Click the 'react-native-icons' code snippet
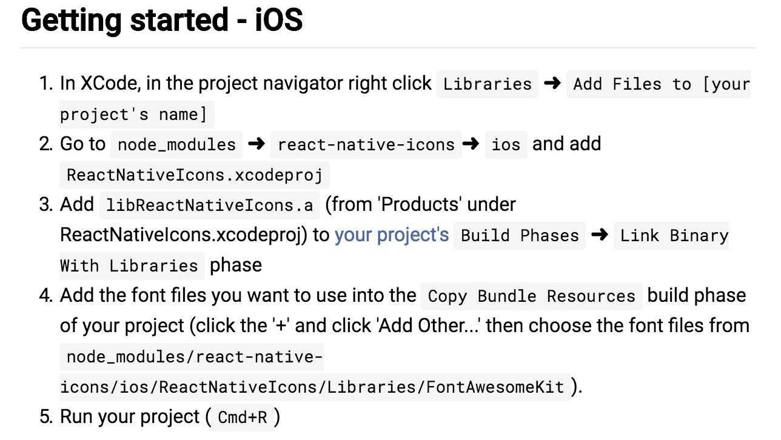Image resolution: width=781 pixels, height=440 pixels. pos(366,144)
